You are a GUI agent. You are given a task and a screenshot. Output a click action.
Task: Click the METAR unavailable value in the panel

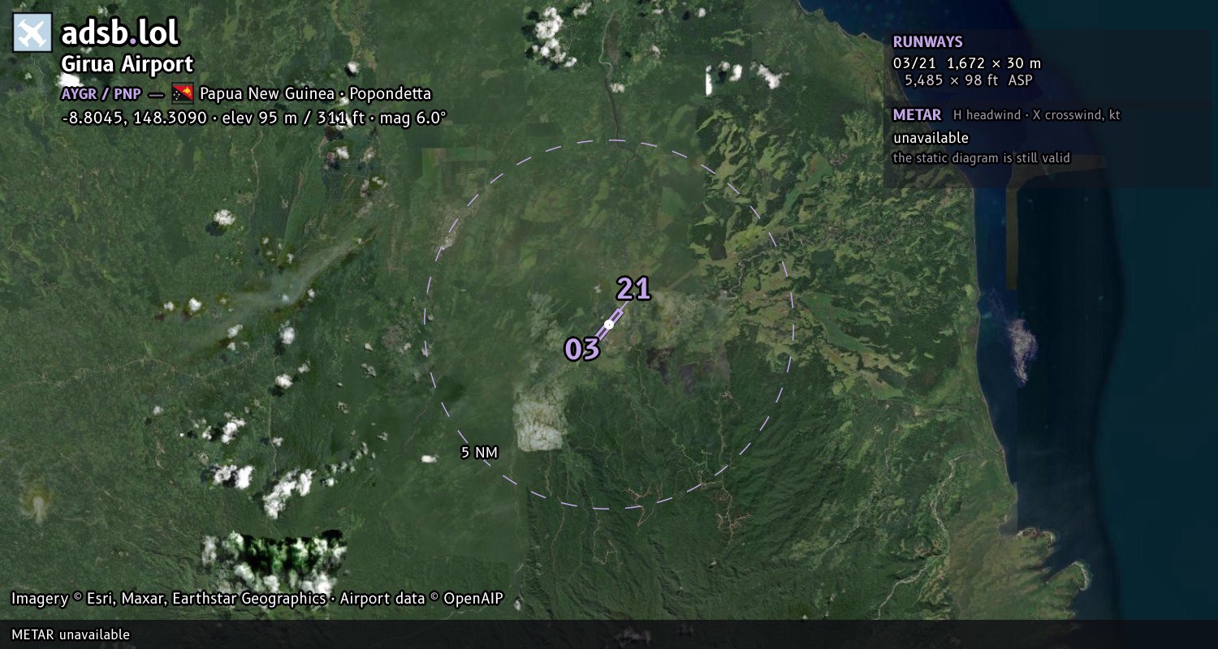point(931,138)
